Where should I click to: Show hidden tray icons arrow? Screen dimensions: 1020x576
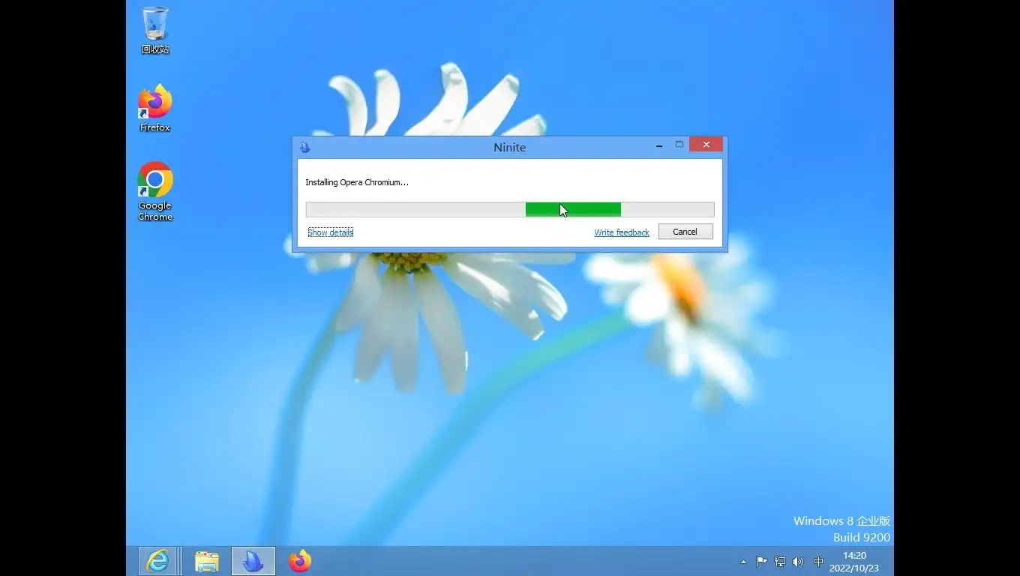pos(743,562)
